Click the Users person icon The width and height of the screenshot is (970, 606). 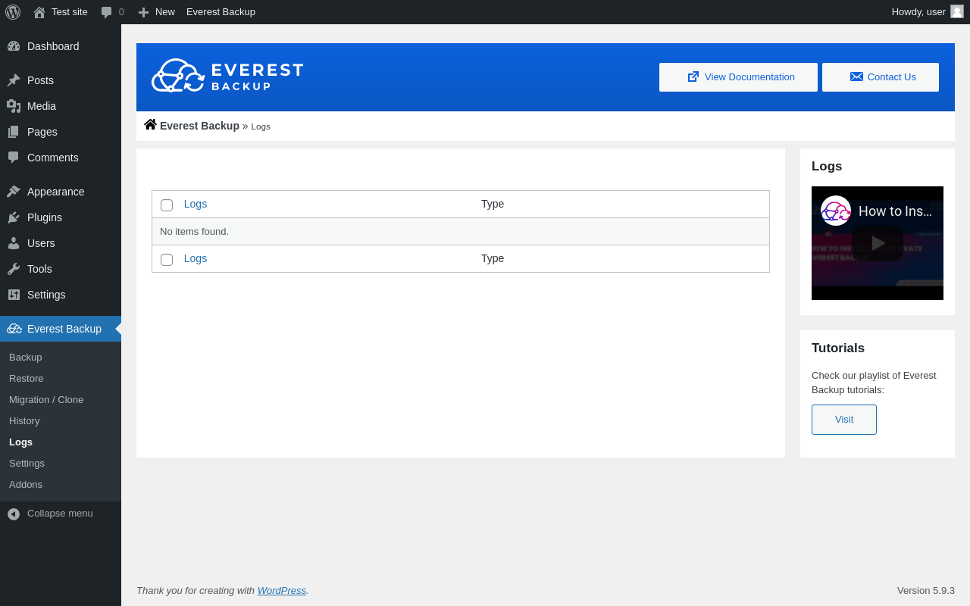(14, 243)
